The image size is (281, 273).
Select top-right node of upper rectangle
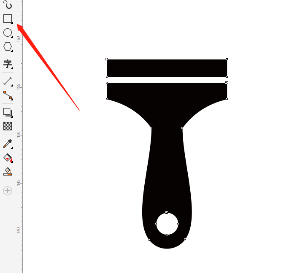227,59
